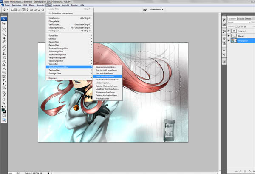The height and width of the screenshot is (174, 255).
Task: Expand the Rauschfilter submenu
Action: click(x=69, y=42)
